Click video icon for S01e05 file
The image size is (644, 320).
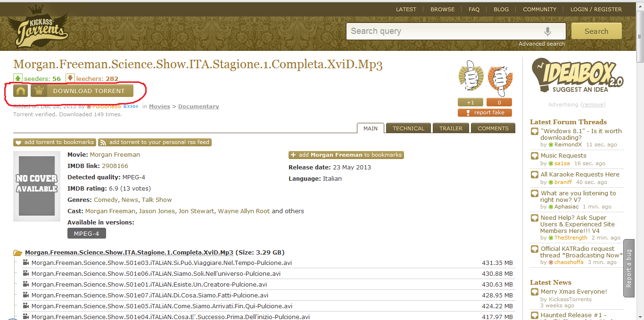26,306
